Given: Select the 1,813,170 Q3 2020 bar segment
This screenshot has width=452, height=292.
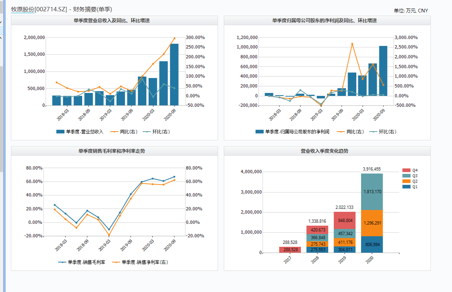Looking at the screenshot, I should pyautogui.click(x=372, y=192).
